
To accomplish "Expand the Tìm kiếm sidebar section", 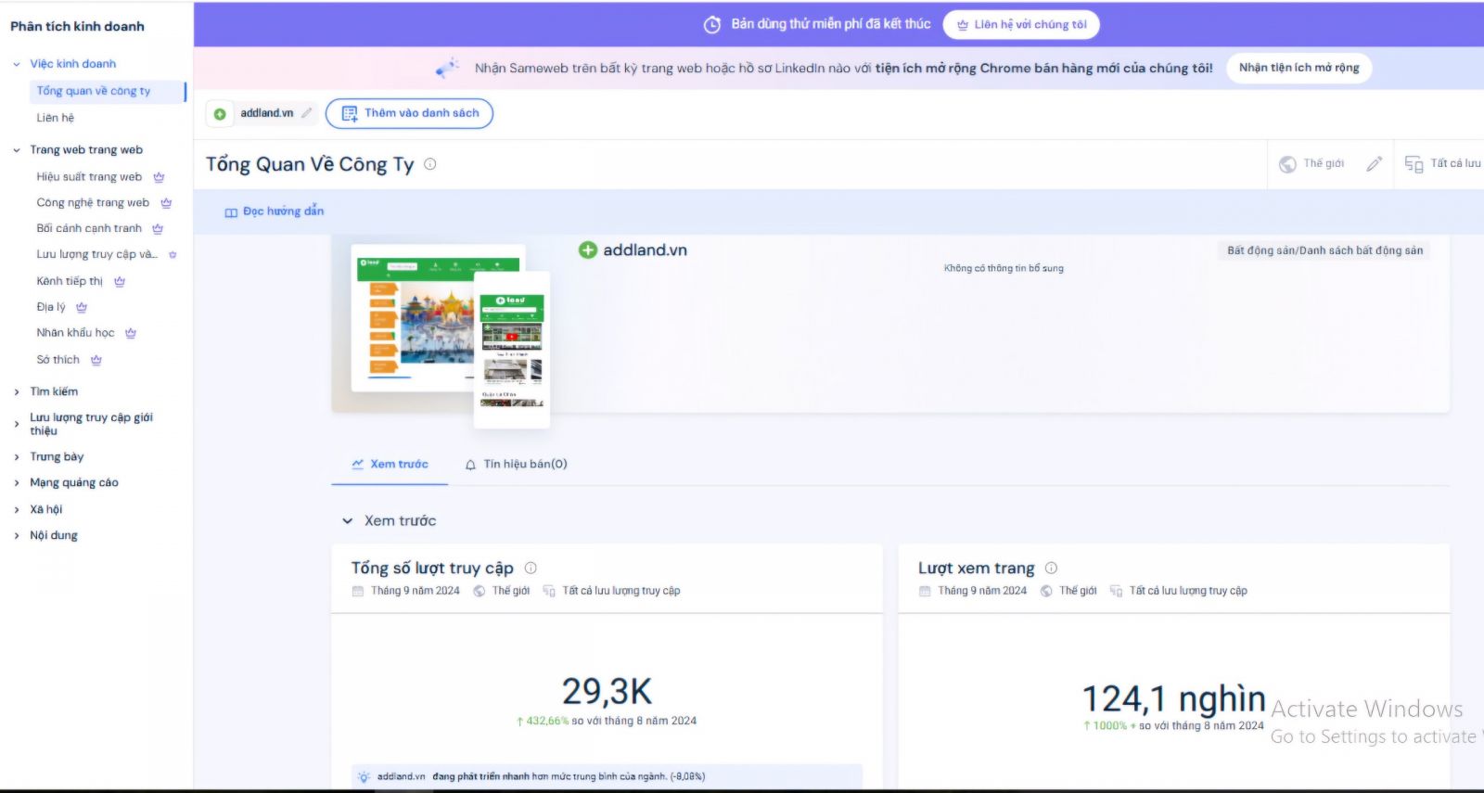I will point(17,392).
